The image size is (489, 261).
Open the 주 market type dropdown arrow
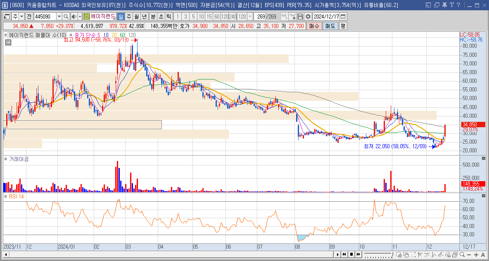click(22, 16)
